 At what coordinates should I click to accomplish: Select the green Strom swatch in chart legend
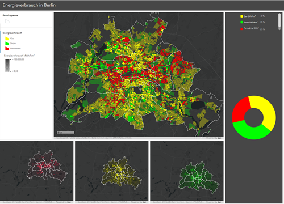(241, 22)
